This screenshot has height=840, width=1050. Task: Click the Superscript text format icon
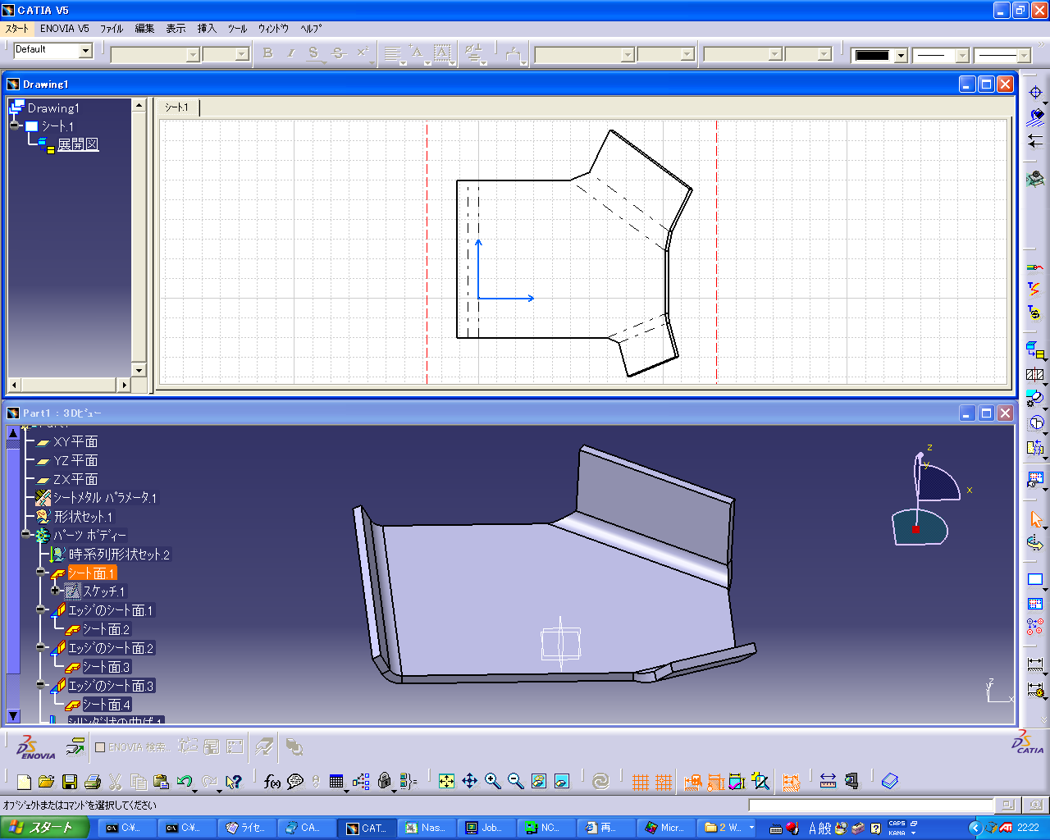click(x=363, y=53)
